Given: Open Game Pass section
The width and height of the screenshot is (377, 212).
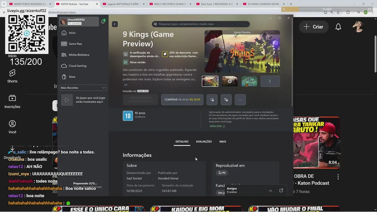Looking at the screenshot, I should click(x=75, y=44).
